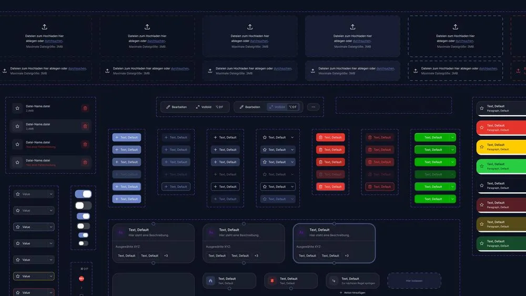Click the star in the unhighlighted file row showing 2,4MB
The height and width of the screenshot is (296, 526).
17,108
